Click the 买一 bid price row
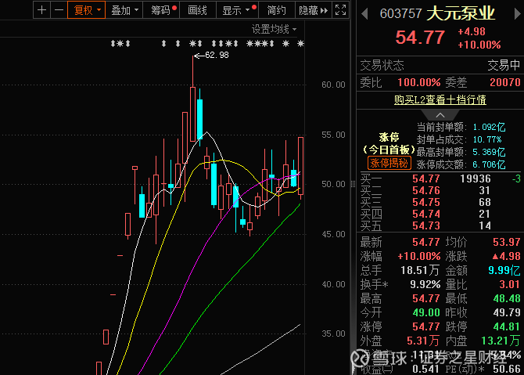The image size is (524, 375). (440, 178)
